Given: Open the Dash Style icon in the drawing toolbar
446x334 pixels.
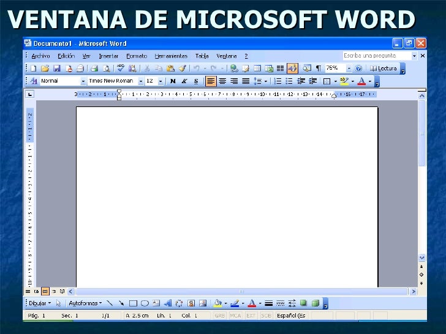Looking at the screenshot, I should click(x=281, y=303).
